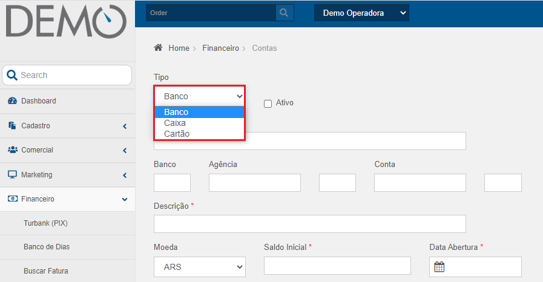Click Comercial label in sidebar
543x282 pixels.
coord(37,150)
